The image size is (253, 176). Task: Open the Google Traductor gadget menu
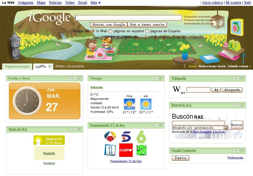(x=234, y=150)
